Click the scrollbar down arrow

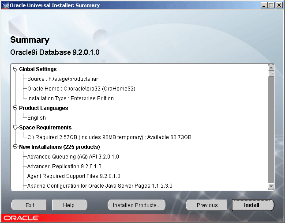pos(271,186)
